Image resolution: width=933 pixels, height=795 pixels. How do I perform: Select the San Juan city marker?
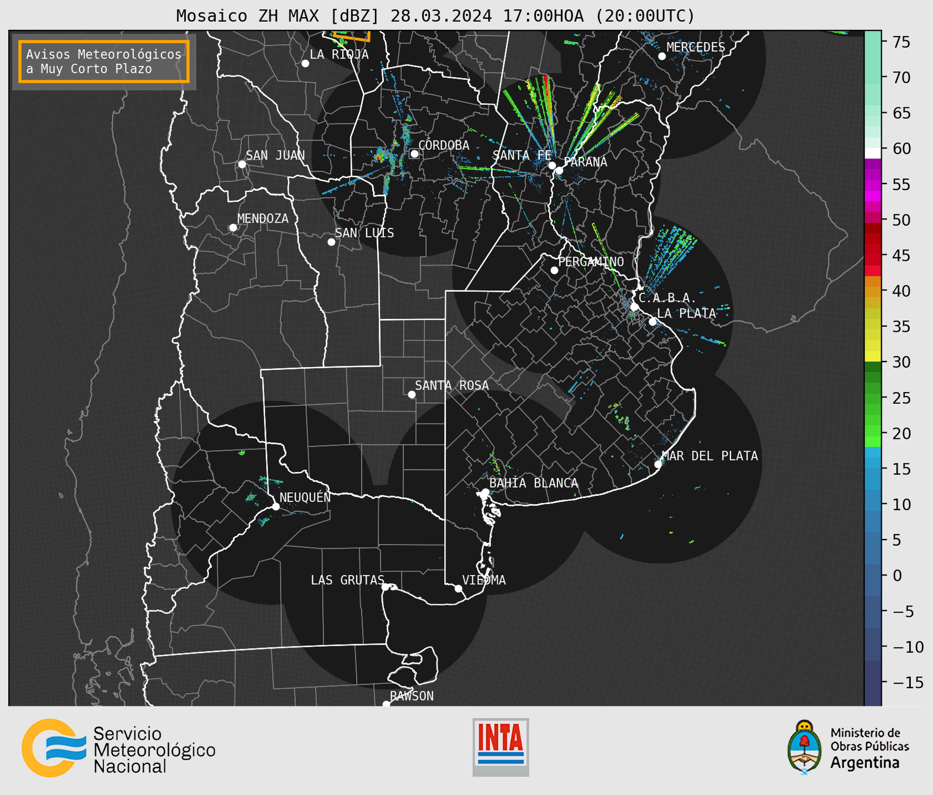pyautogui.click(x=242, y=164)
